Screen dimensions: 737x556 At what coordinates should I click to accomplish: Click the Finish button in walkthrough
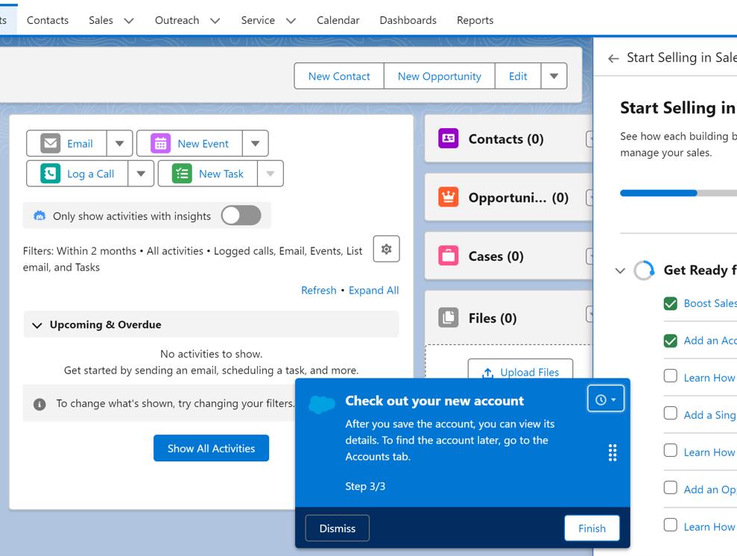[592, 528]
